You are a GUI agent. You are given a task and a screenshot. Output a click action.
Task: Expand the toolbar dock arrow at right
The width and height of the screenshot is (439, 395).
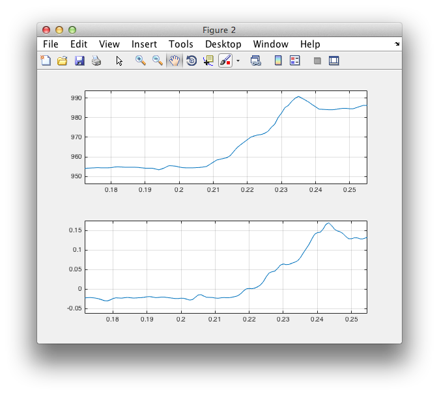click(397, 44)
